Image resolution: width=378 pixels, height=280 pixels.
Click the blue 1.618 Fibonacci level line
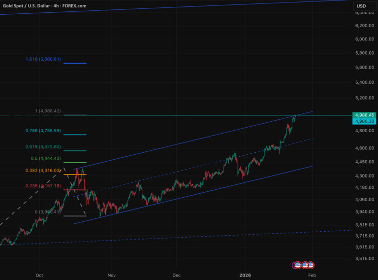pyautogui.click(x=75, y=63)
